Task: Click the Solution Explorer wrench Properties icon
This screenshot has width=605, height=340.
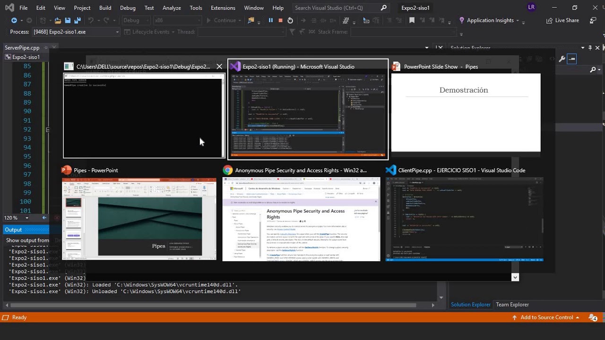Action: tap(562, 59)
